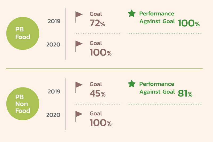Click the flag icon beside 72% goal
Image resolution: width=213 pixels, height=142 pixels.
[79, 17]
